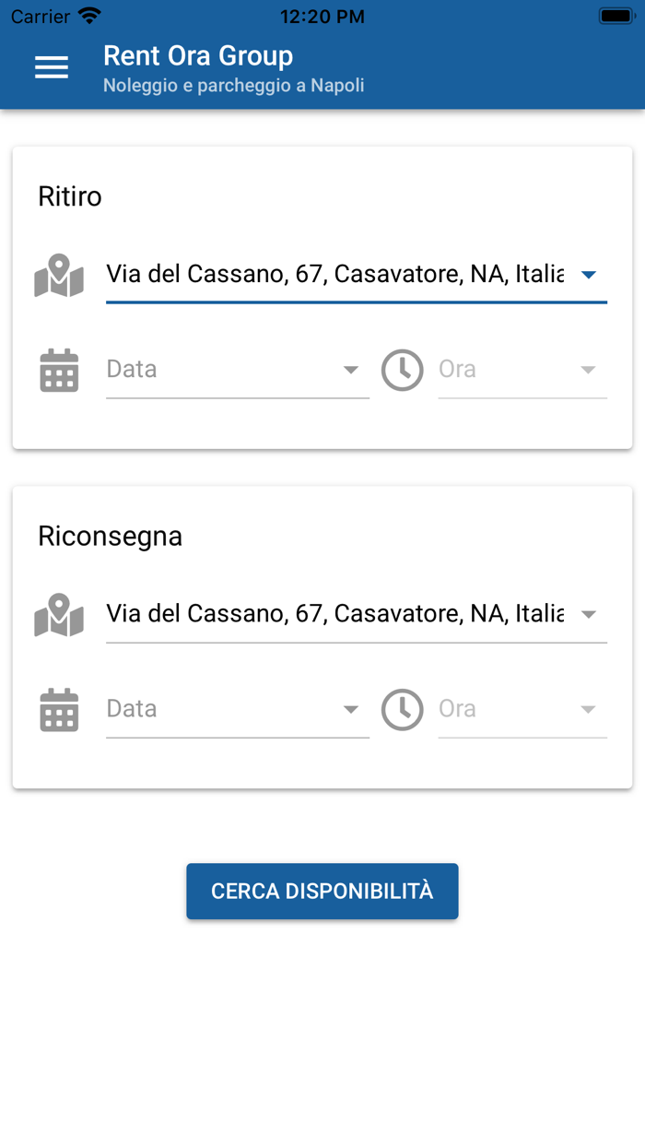Image resolution: width=645 pixels, height=1147 pixels.
Task: Expand the Ritiro location dropdown arrow
Action: click(x=589, y=275)
